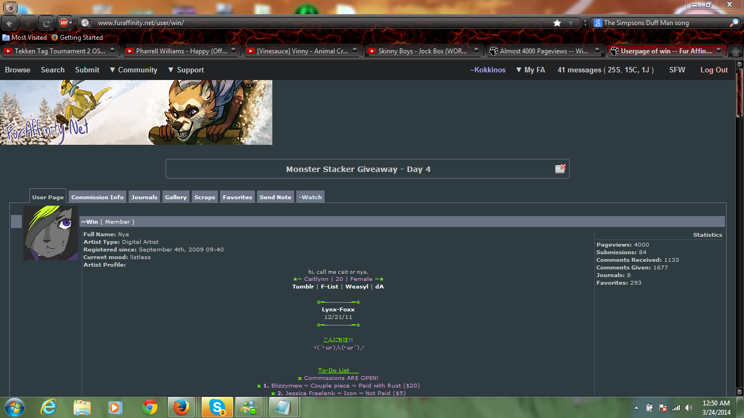The image size is (744, 418).
Task: Open Skype from the taskbar
Action: click(x=217, y=407)
